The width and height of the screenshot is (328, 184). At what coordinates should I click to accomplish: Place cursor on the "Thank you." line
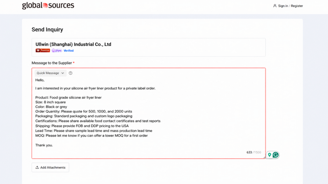coord(44,145)
